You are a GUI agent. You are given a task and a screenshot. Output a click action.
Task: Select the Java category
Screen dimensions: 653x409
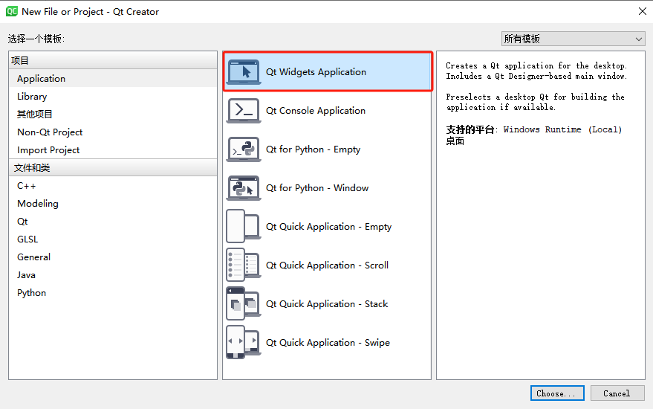click(113, 275)
